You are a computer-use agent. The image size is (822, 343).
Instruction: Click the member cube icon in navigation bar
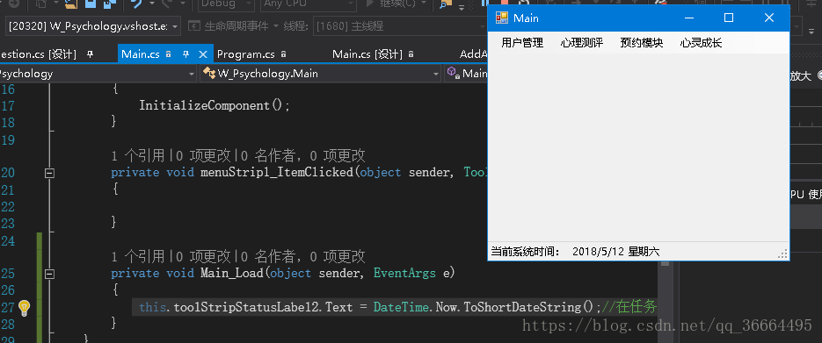click(453, 73)
